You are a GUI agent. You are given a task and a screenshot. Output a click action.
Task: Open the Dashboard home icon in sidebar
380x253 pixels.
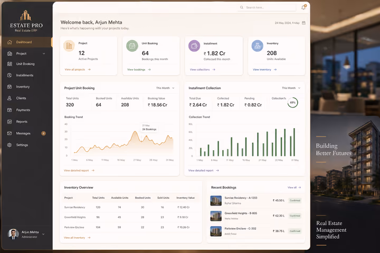tap(9, 42)
